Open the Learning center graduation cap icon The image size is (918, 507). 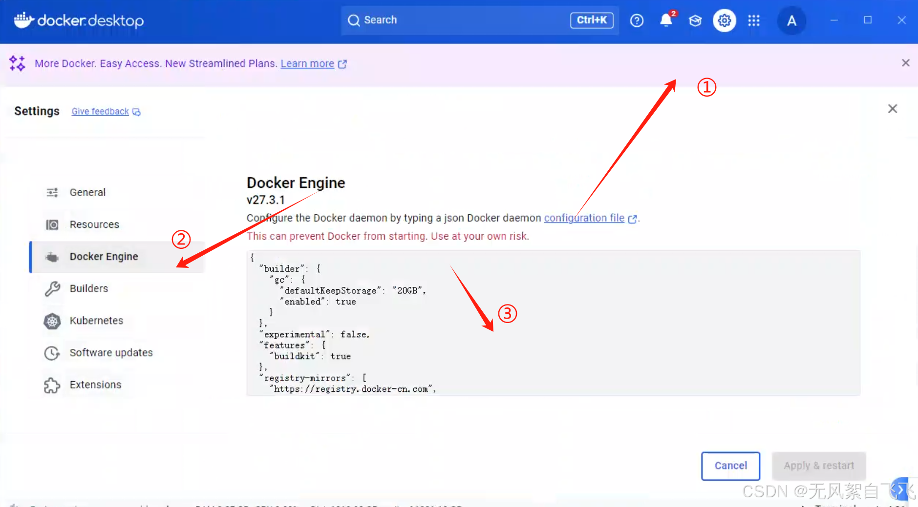[x=695, y=20]
